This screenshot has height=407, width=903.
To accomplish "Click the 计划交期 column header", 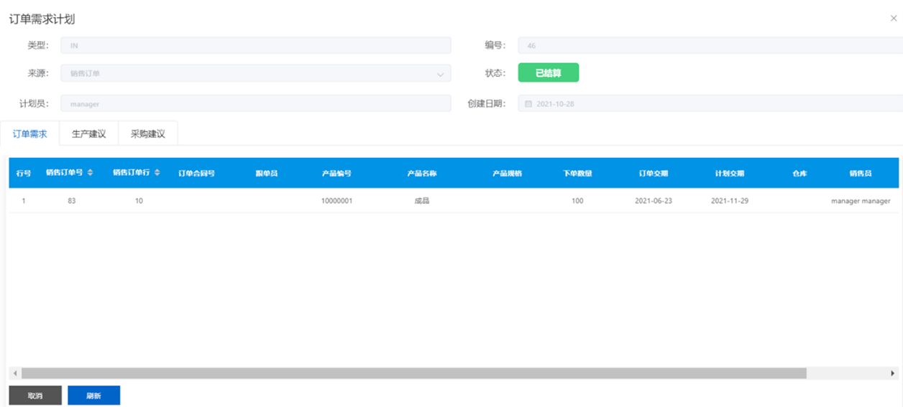I will [x=730, y=174].
